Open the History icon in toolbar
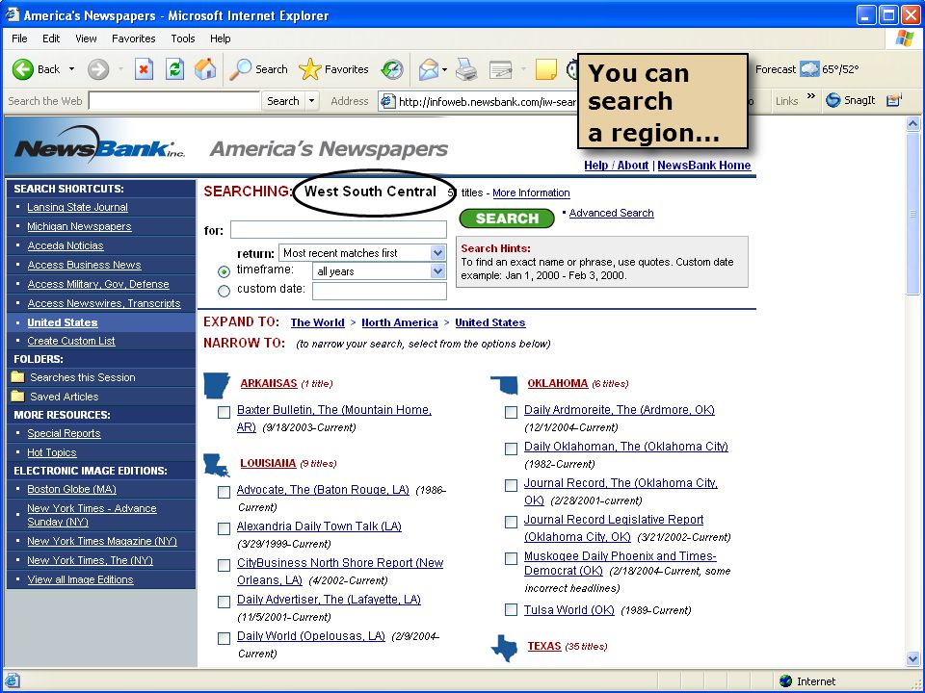Image resolution: width=925 pixels, height=693 pixels. tap(392, 69)
